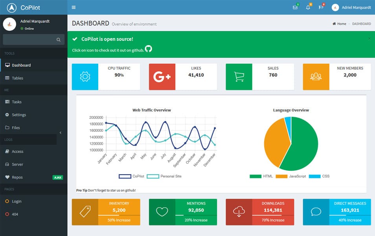The height and width of the screenshot is (236, 375).
Task: Click the 760 Sales value
Action: [273, 75]
